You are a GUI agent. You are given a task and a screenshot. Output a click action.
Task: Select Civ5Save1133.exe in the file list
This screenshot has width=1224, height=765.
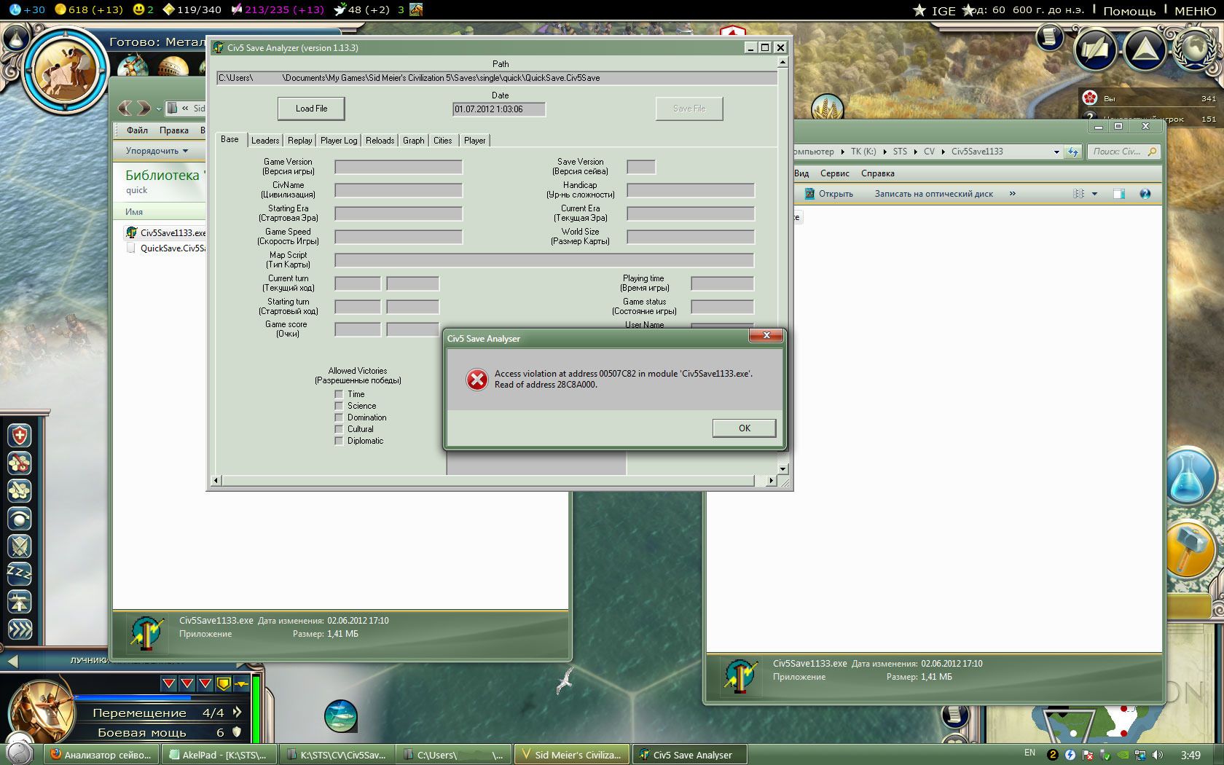[x=172, y=233]
